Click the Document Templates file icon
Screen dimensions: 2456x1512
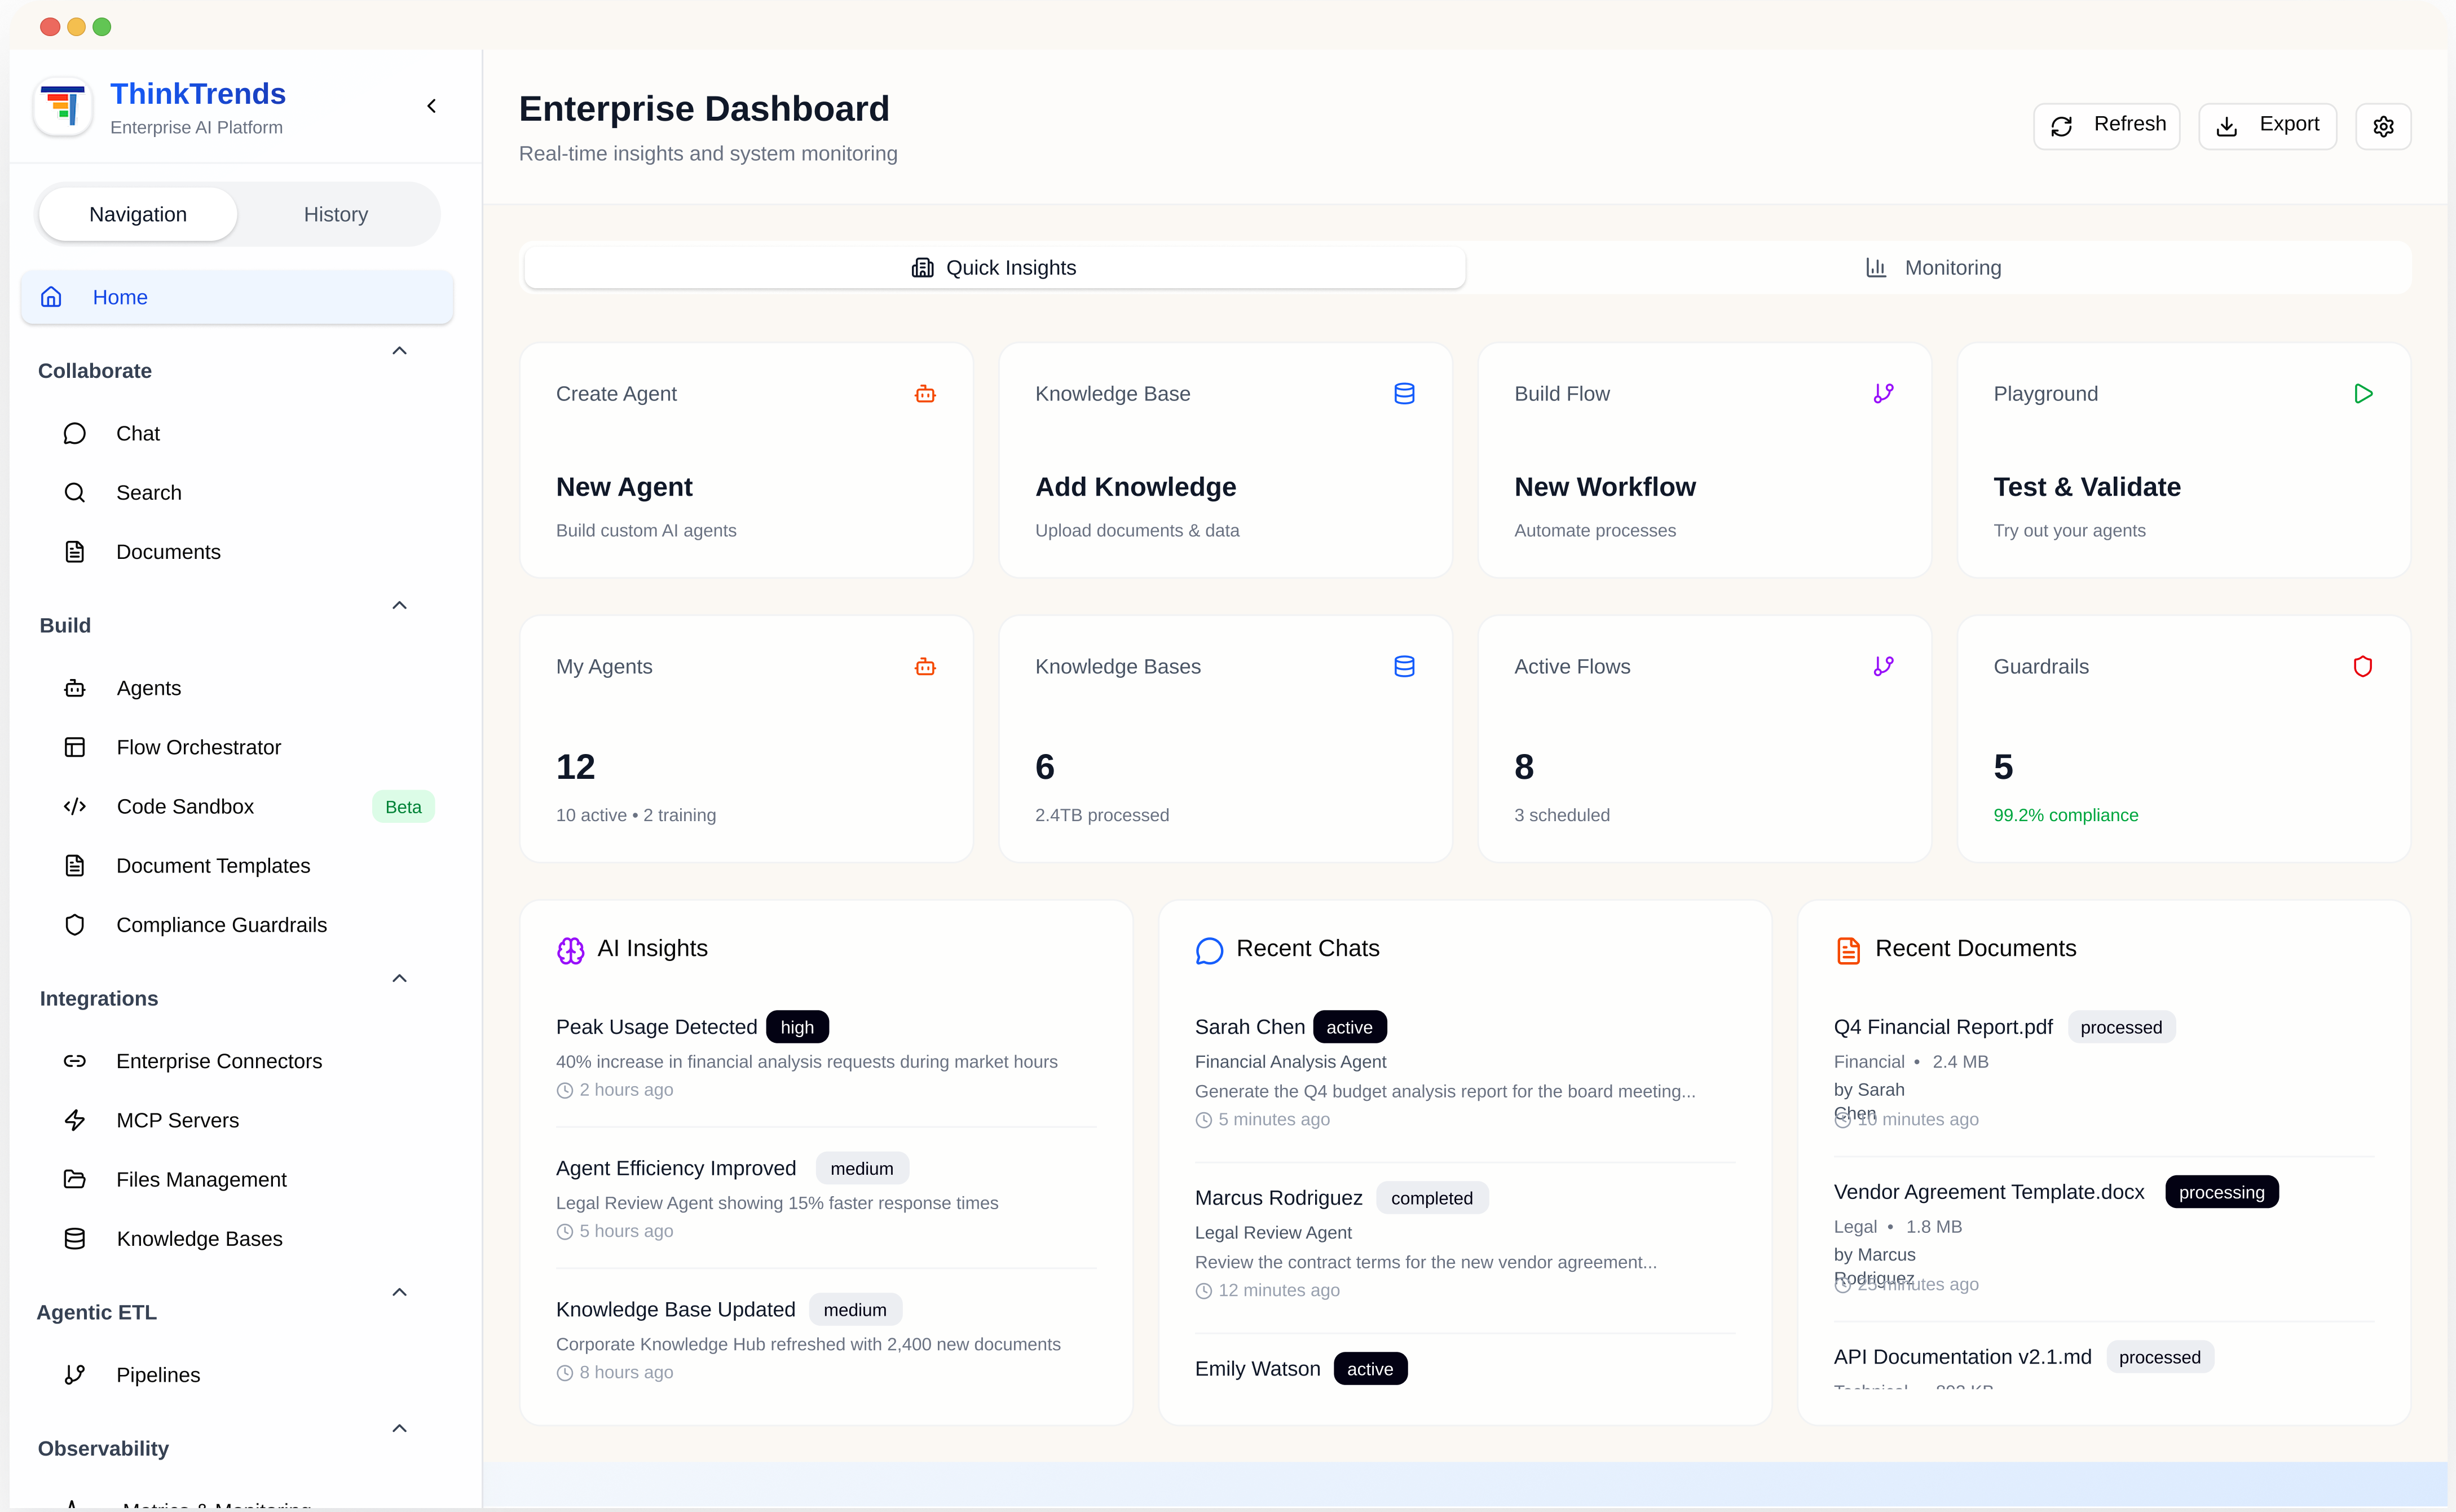(75, 865)
